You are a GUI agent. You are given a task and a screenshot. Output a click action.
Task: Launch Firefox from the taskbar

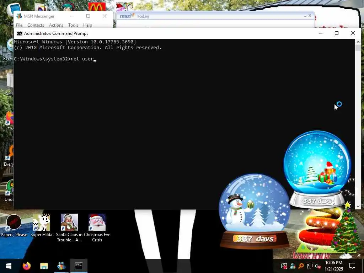coord(26,266)
